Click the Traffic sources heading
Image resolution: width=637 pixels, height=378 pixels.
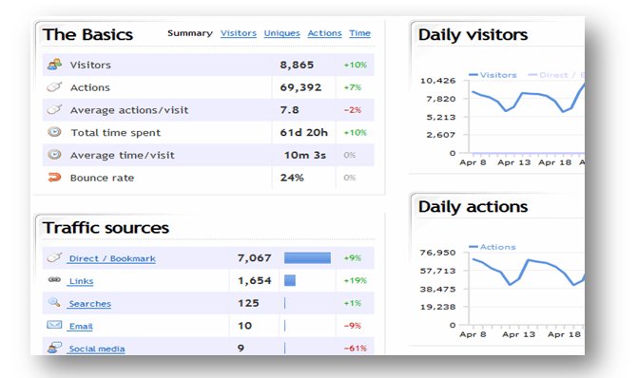[x=106, y=228]
